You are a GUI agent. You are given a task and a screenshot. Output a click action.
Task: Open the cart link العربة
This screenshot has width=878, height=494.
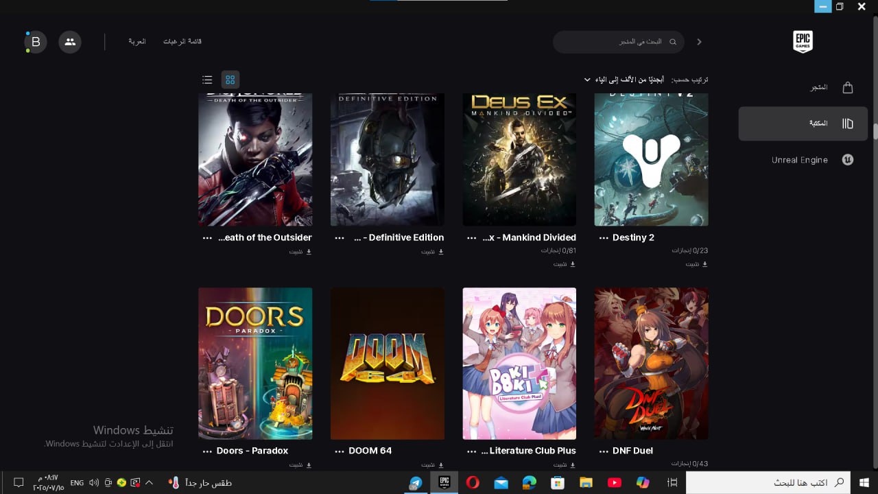[137, 42]
